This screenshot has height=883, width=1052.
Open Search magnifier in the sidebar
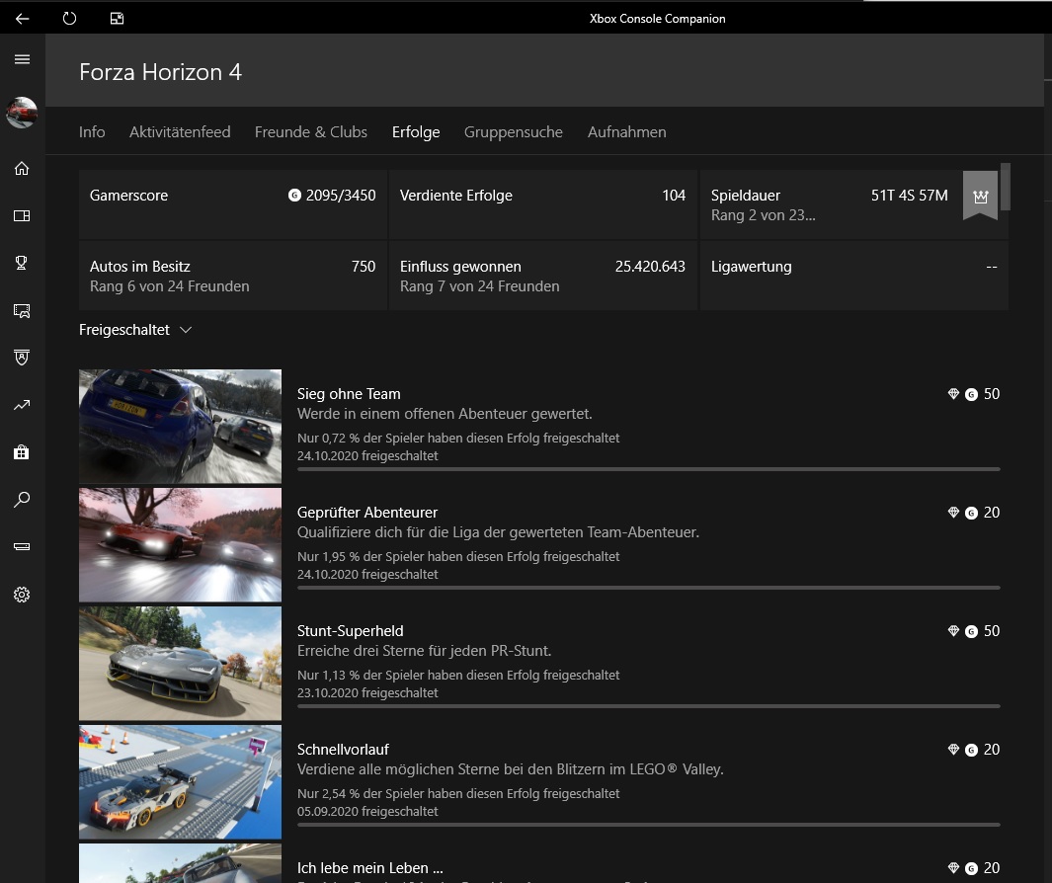point(22,499)
